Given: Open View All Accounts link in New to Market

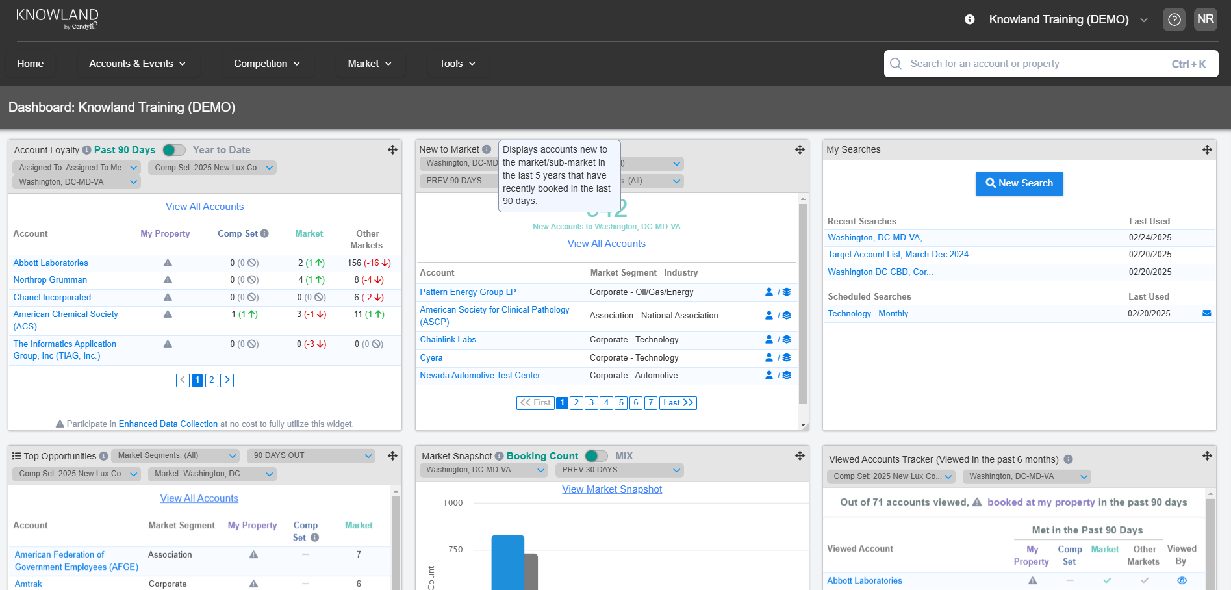Looking at the screenshot, I should (x=607, y=244).
